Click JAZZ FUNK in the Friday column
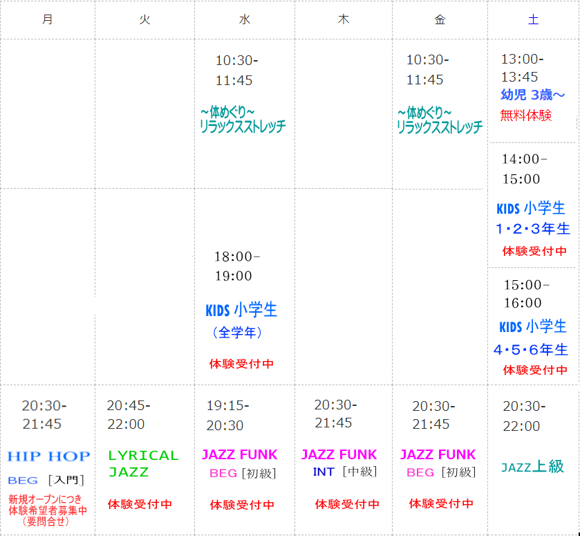 (438, 455)
